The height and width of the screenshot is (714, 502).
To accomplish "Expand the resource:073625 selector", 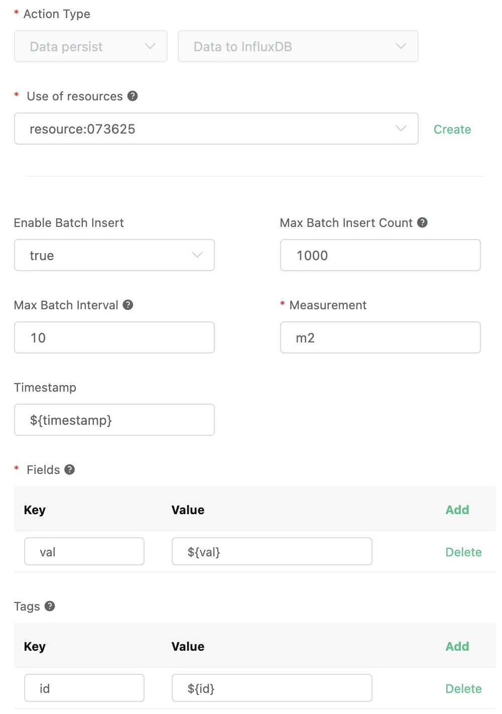I will (216, 129).
